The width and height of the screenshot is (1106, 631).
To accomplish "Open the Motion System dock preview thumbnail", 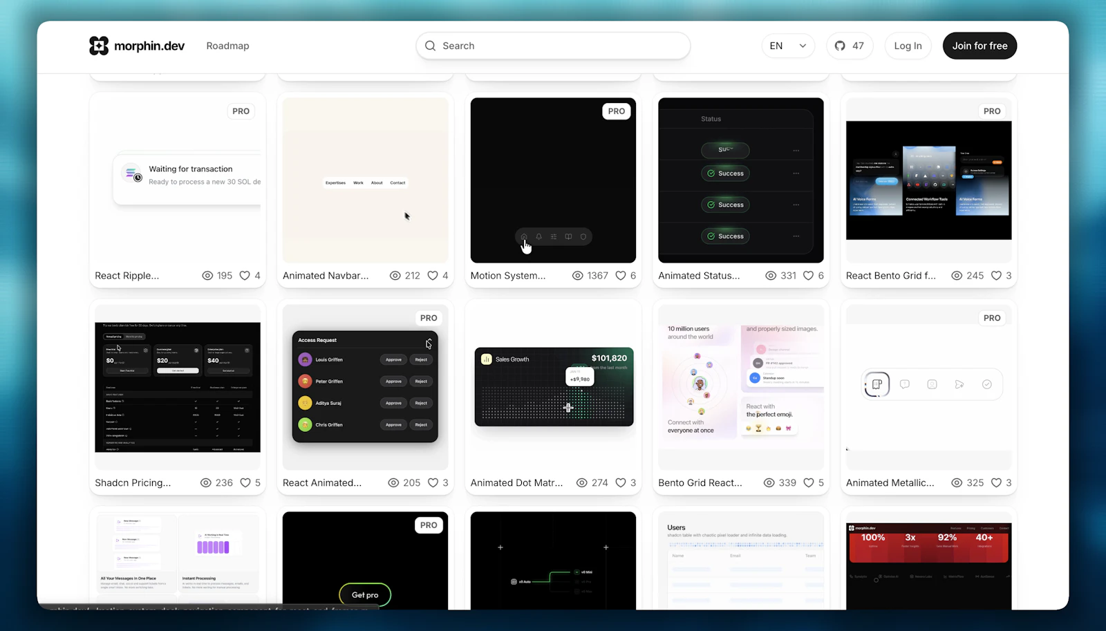I will coord(553,180).
